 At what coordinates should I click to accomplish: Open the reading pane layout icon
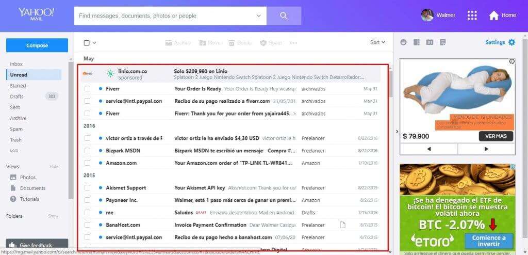pyautogui.click(x=417, y=42)
